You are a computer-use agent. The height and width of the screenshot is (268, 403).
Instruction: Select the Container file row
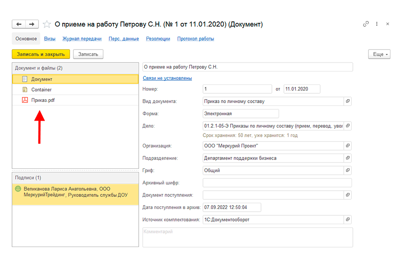(x=75, y=90)
